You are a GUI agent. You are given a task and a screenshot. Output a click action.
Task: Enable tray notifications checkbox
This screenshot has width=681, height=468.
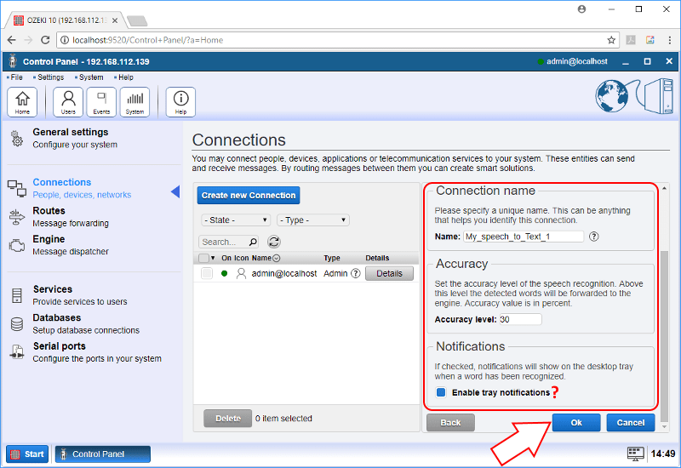[441, 392]
